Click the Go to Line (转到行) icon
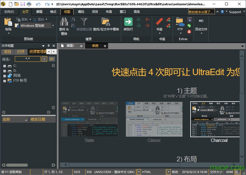This screenshot has width=246, height=175. click(128, 22)
